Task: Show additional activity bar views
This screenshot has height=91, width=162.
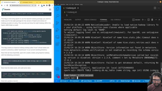Action: 57,51
